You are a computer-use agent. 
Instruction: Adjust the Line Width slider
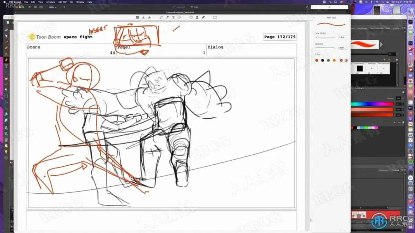click(x=325, y=37)
